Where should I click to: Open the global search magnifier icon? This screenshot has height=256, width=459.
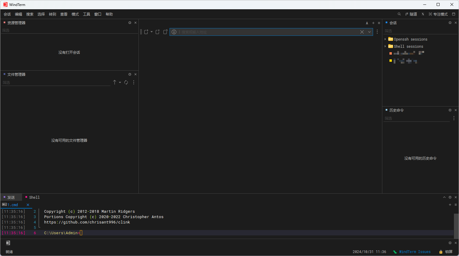coord(399,14)
